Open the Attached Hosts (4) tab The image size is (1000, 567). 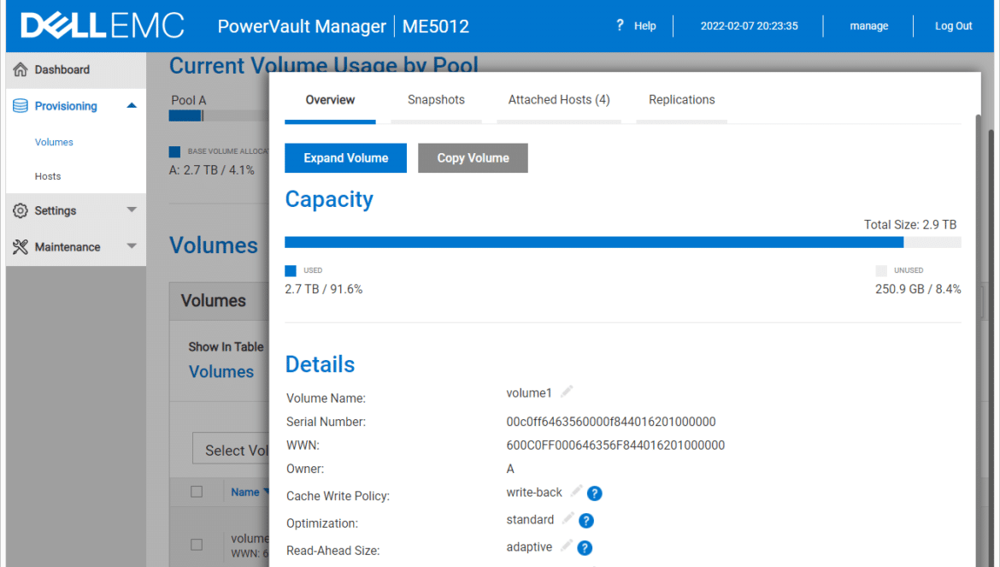[x=559, y=99]
